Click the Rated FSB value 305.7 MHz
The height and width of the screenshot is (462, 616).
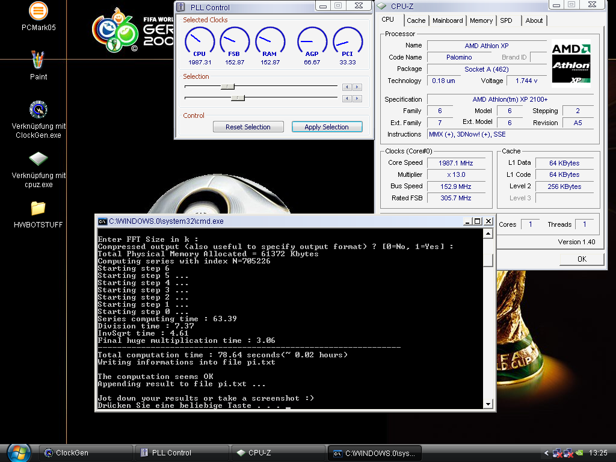tap(456, 198)
